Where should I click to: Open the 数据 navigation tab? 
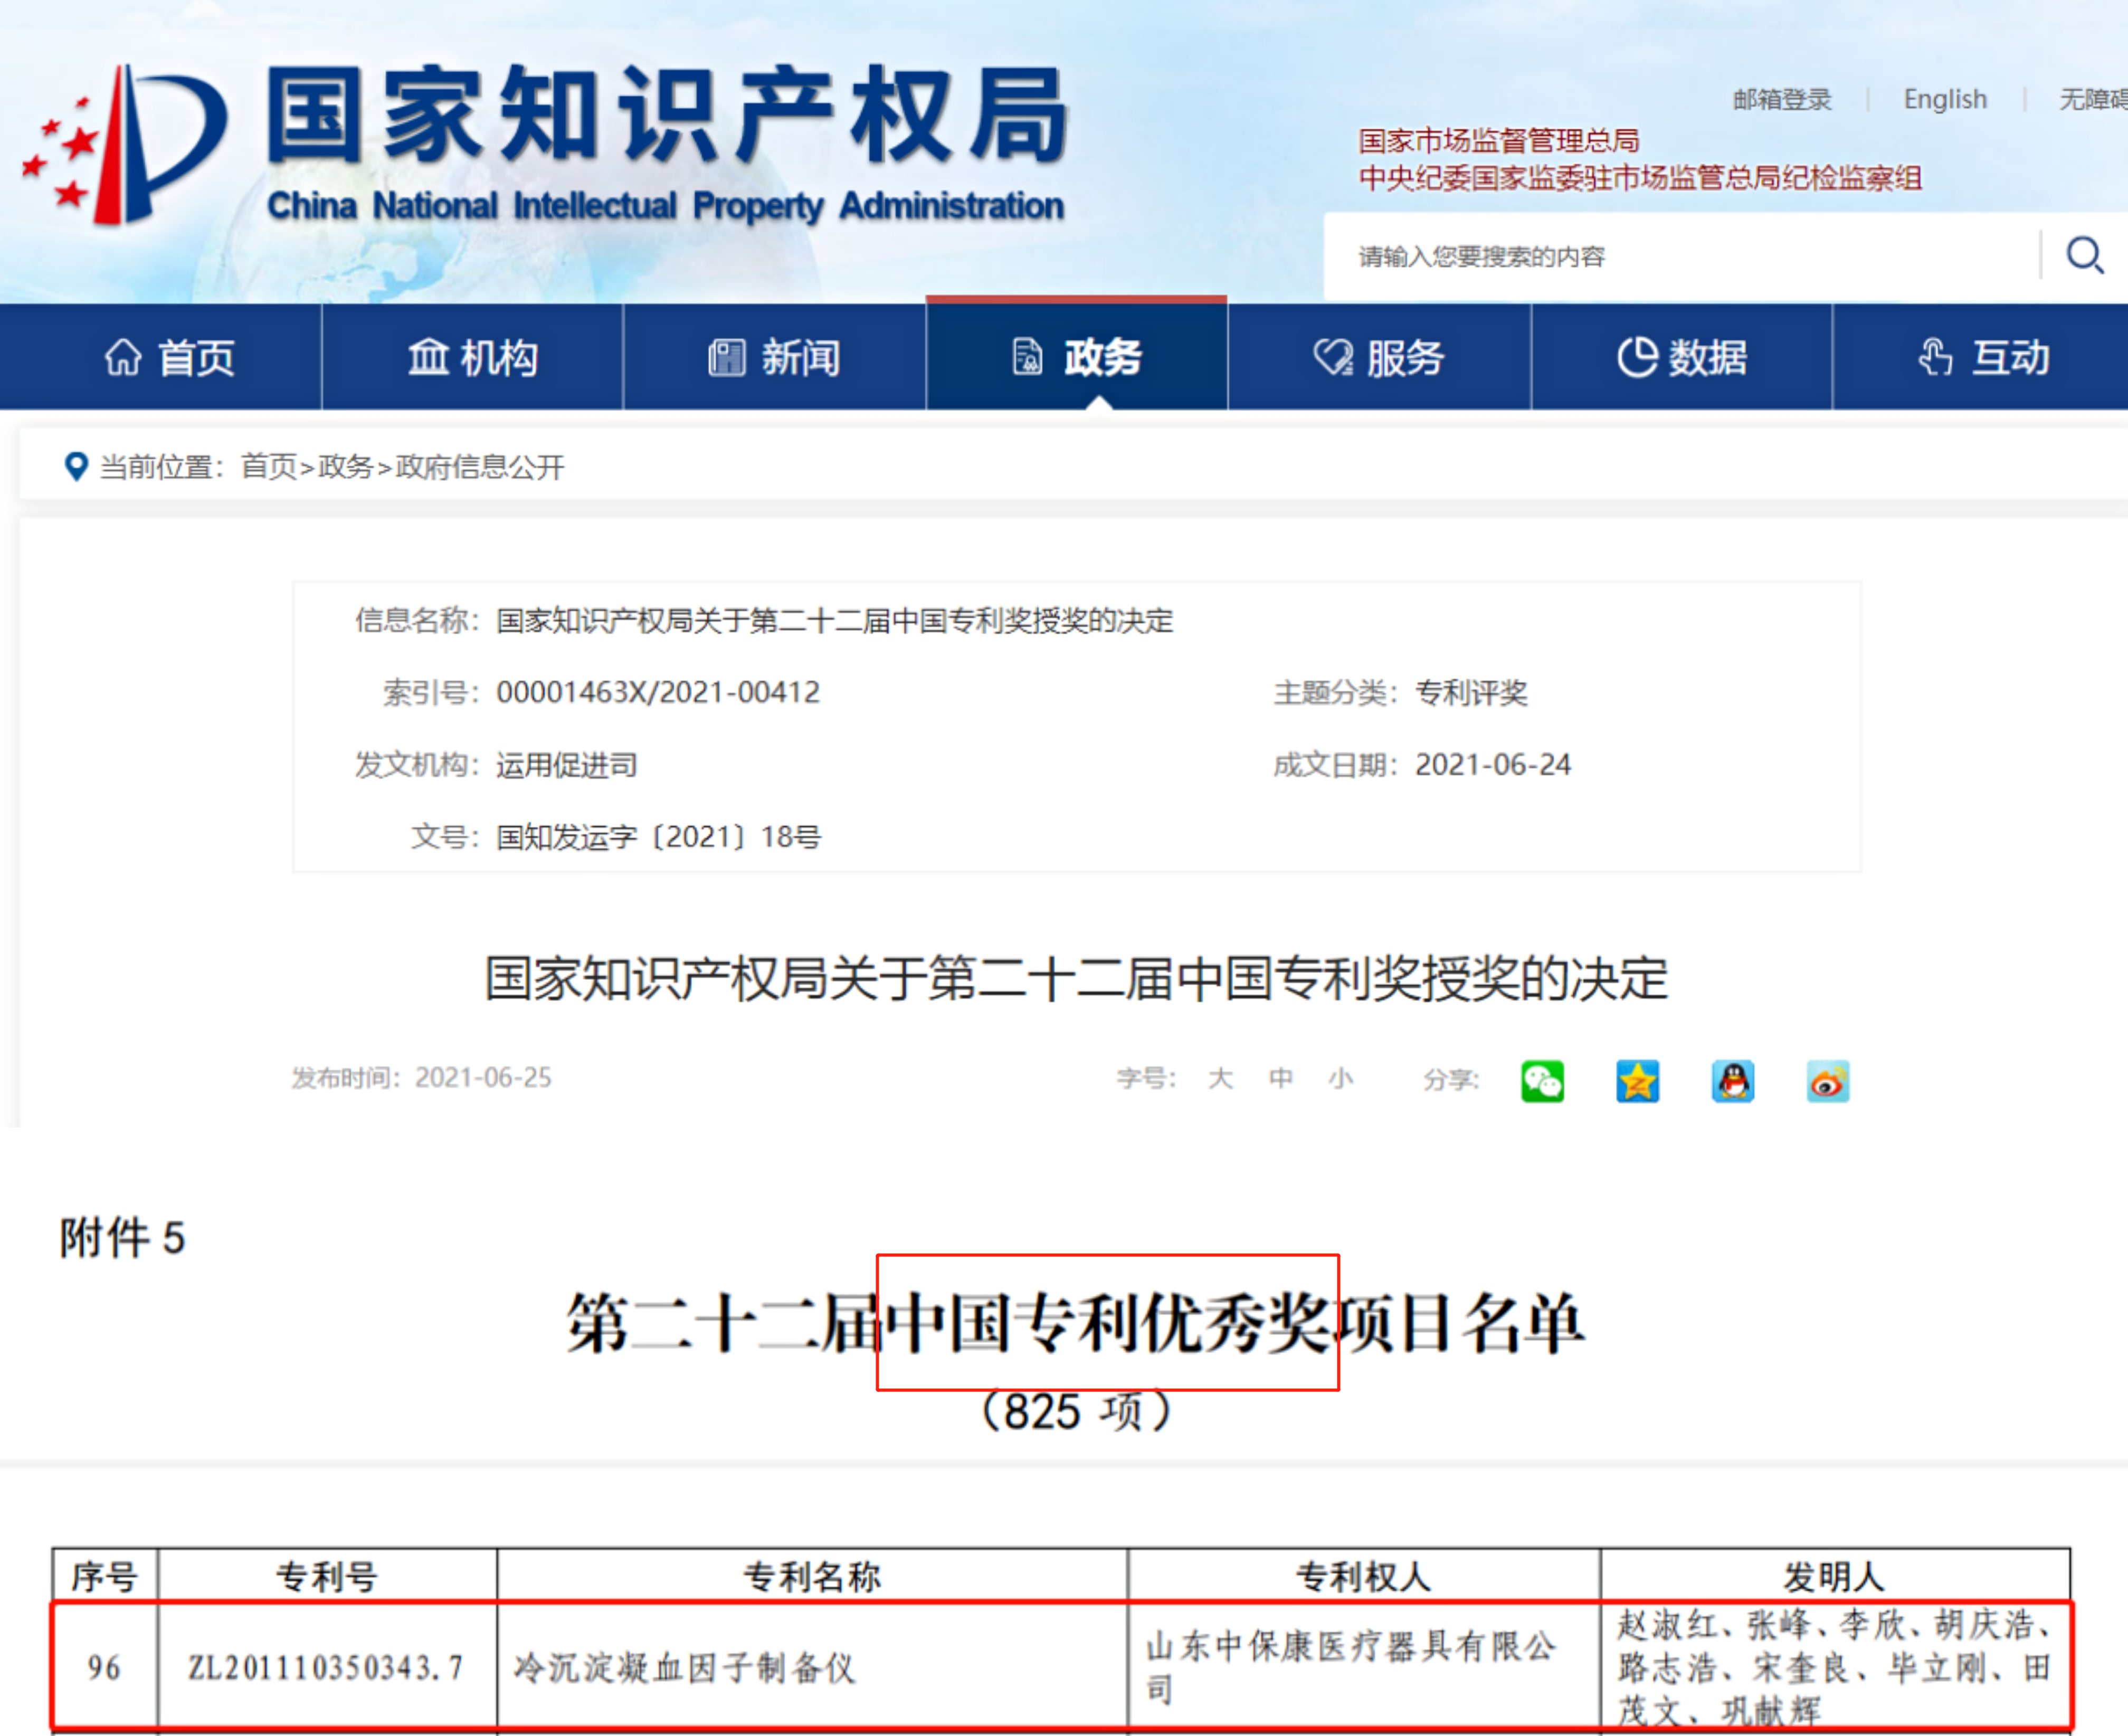[1681, 357]
